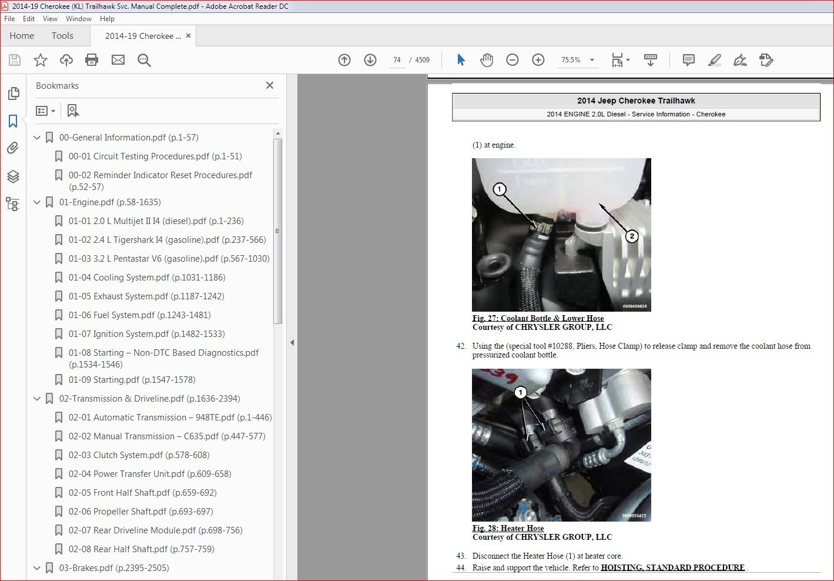Open the Attachments paperclip panel
Screen dimensions: 834x581
tap(13, 148)
